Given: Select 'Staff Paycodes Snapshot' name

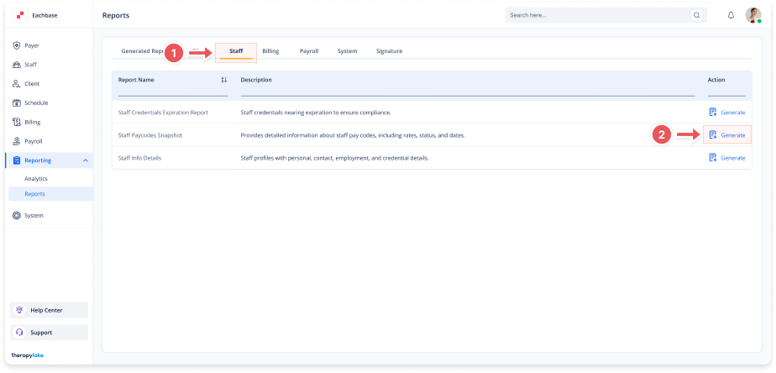Looking at the screenshot, I should (x=150, y=135).
